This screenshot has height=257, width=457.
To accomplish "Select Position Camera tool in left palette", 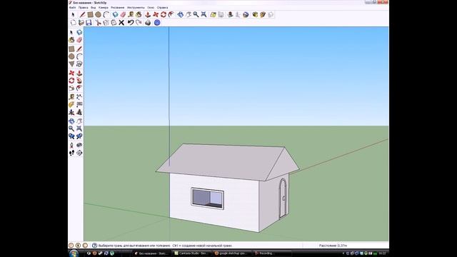I will [71, 145].
